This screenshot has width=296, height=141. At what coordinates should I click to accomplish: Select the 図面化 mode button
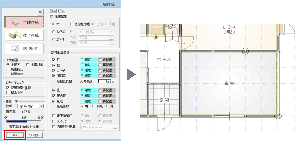25,48
